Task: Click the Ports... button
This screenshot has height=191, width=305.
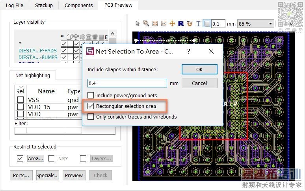Action: click(21, 175)
